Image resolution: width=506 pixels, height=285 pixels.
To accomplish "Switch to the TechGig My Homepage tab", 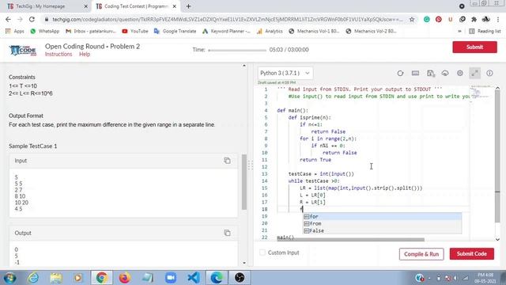I will [47, 6].
